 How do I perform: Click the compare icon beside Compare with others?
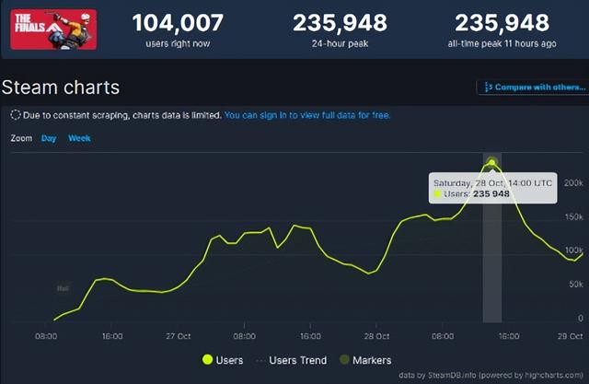(488, 87)
